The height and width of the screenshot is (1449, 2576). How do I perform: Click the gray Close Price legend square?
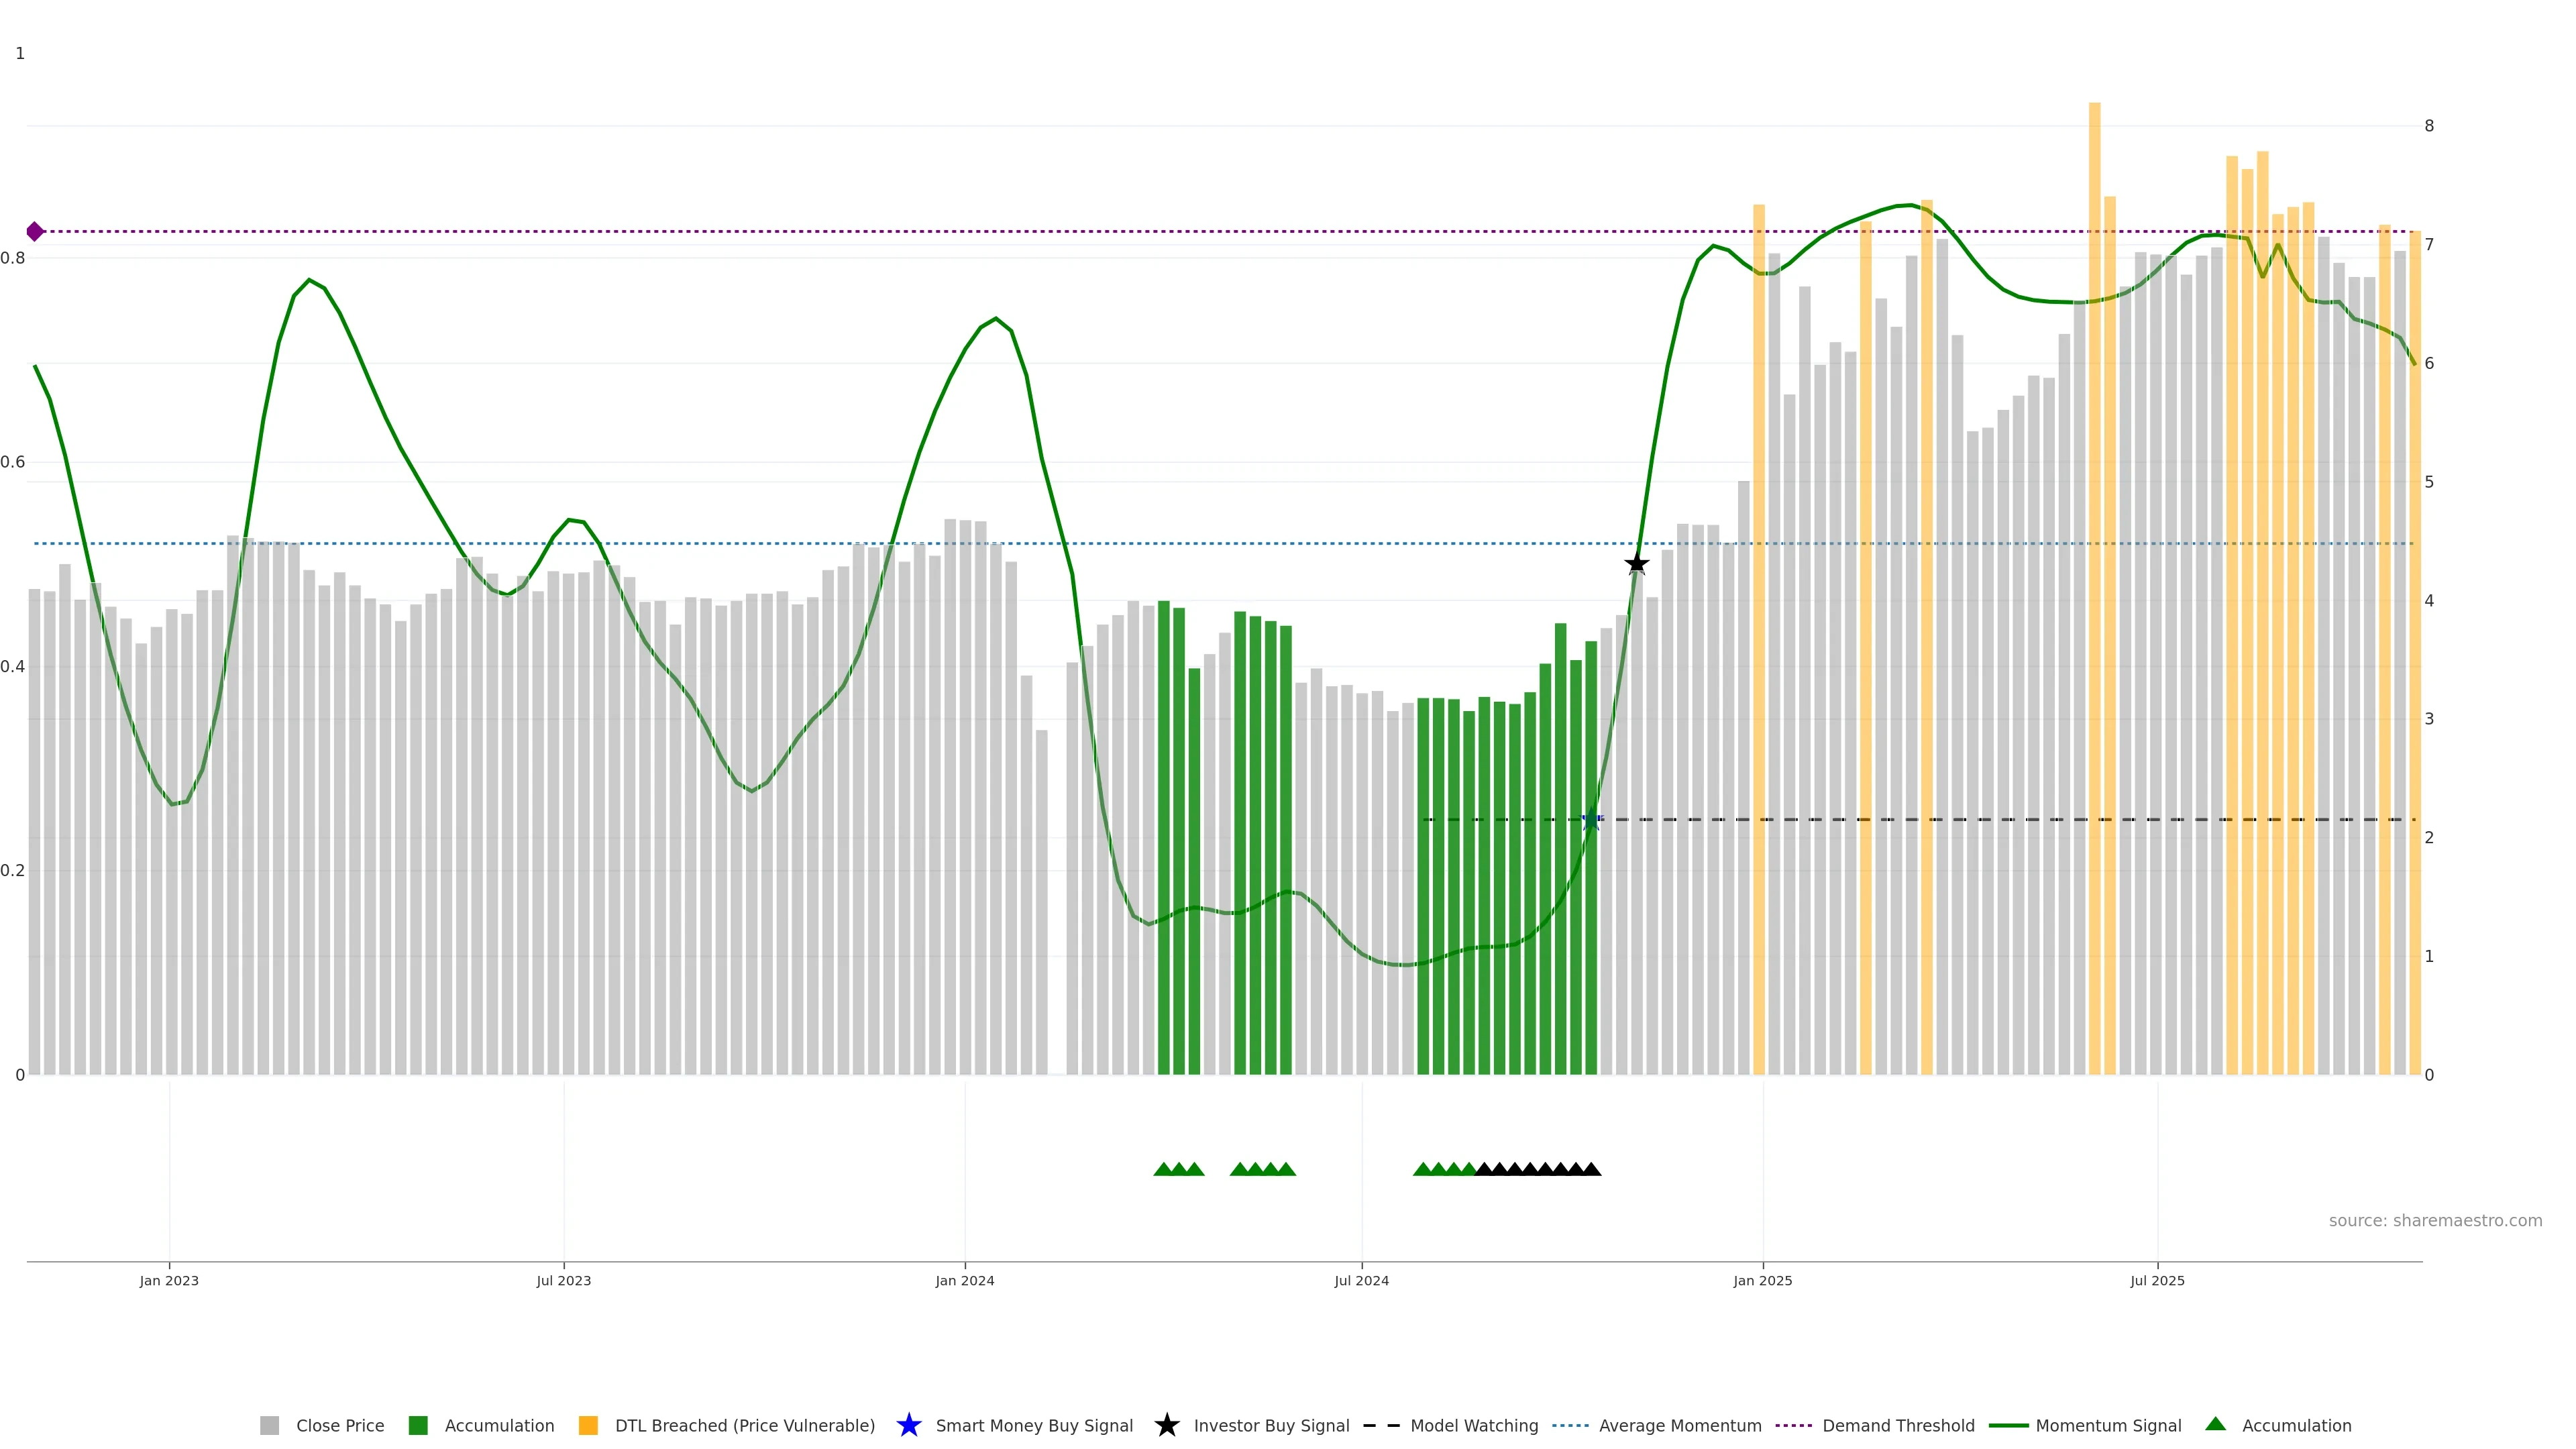click(270, 1426)
